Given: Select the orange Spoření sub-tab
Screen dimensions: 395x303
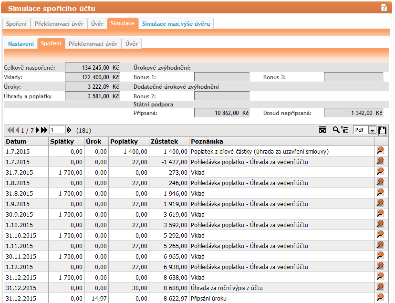Looking at the screenshot, I should pyautogui.click(x=51, y=43).
